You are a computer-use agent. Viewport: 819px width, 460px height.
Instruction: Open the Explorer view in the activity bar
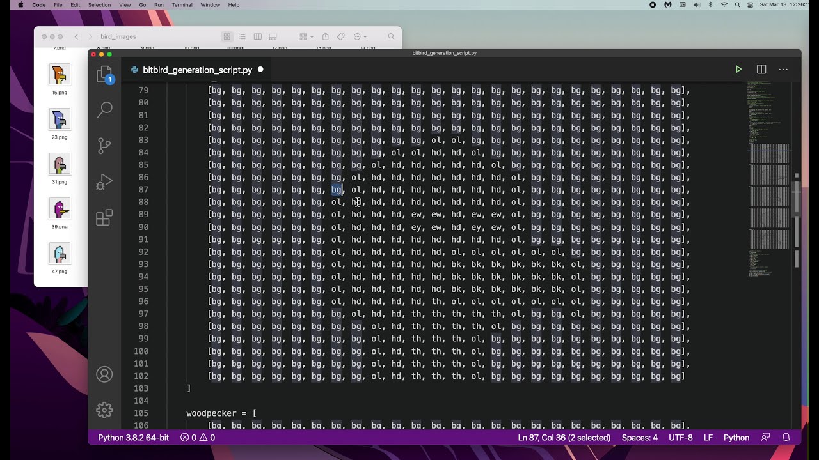[x=104, y=75]
